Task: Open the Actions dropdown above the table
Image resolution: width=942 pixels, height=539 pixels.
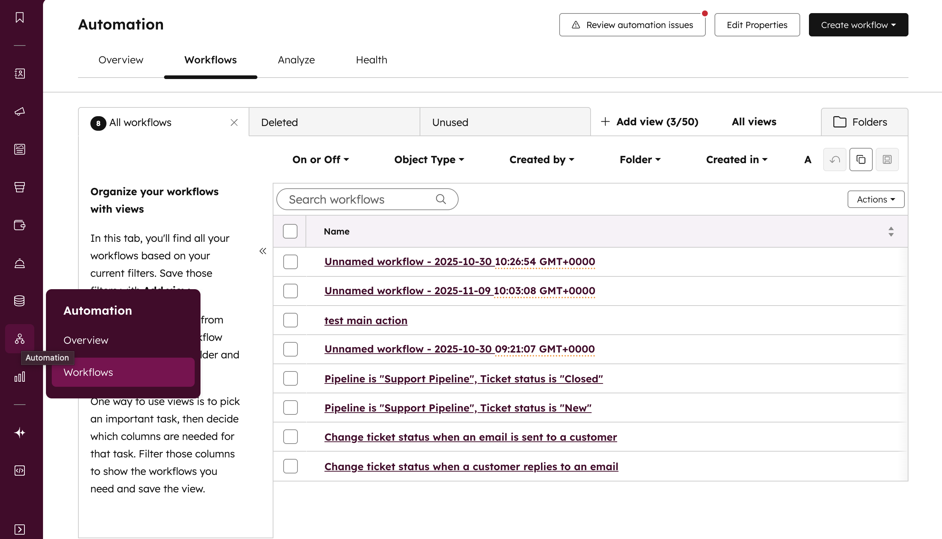Action: click(x=876, y=200)
